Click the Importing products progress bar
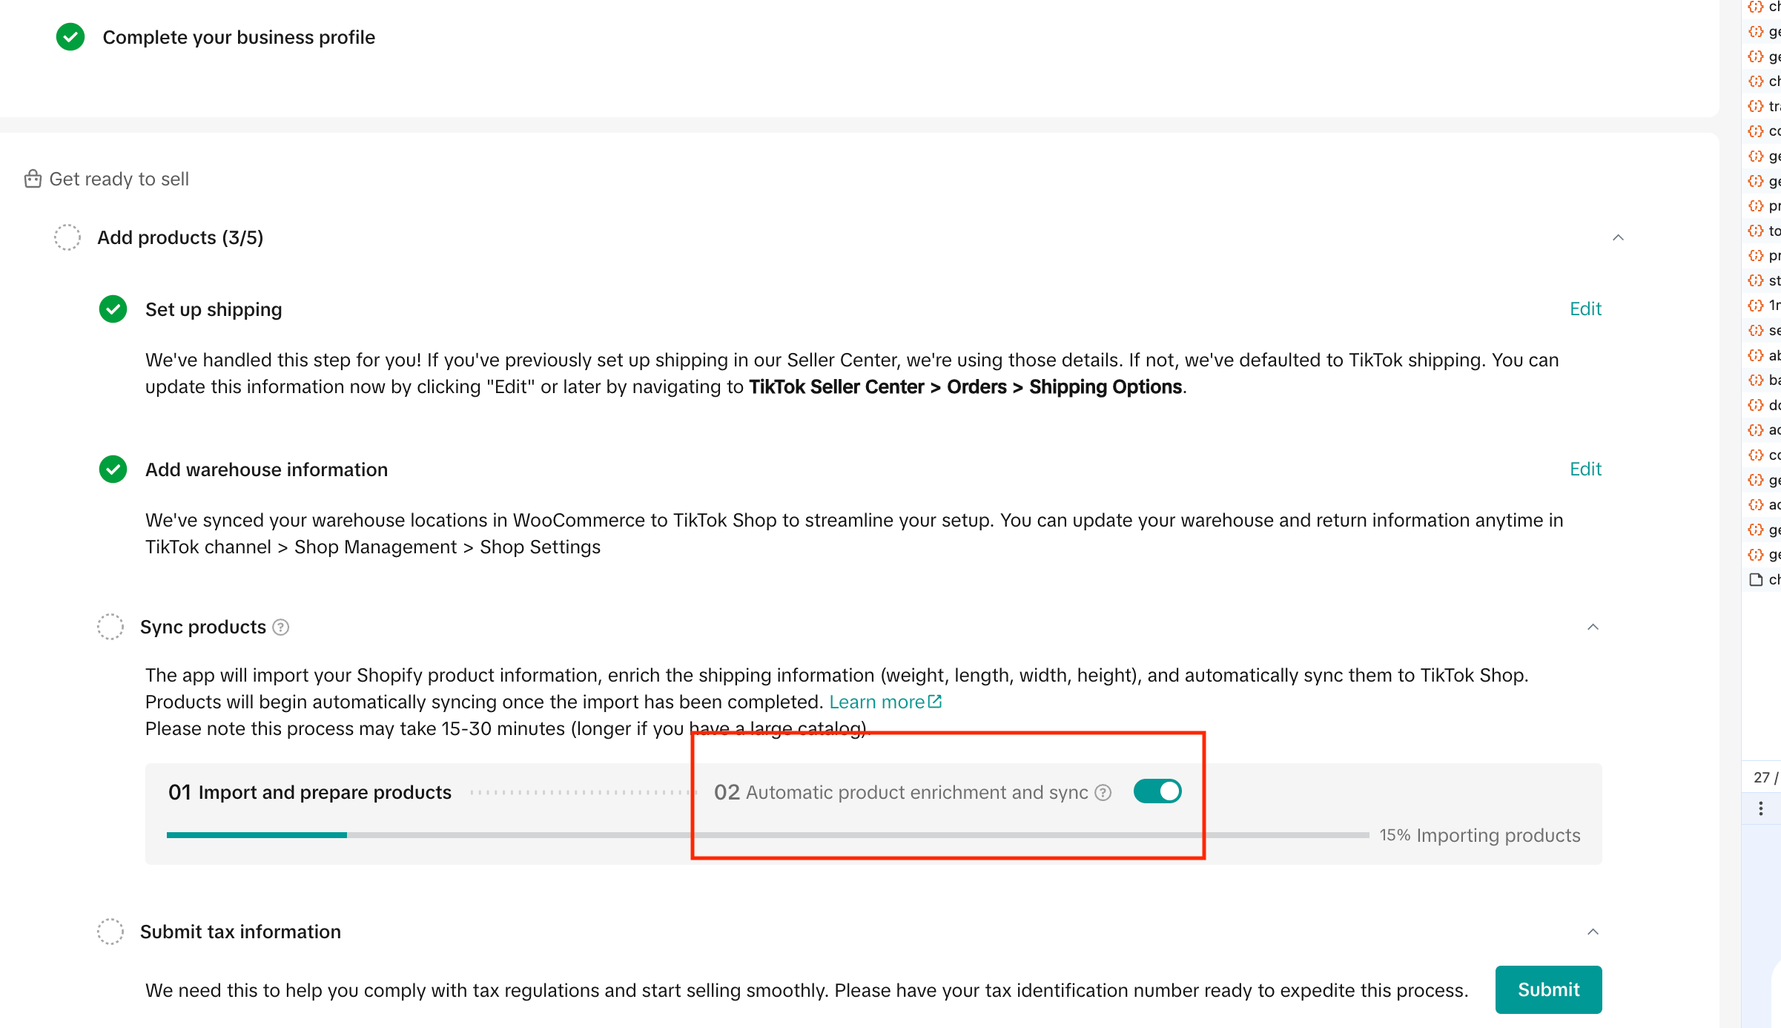 [x=767, y=835]
